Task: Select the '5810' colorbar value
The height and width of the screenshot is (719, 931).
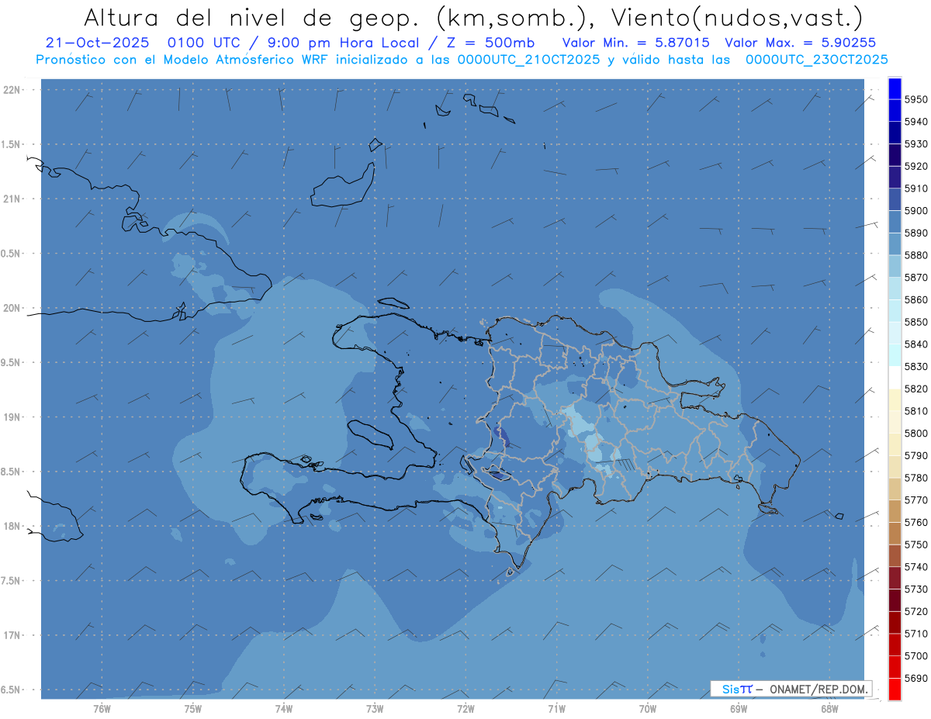Action: pyautogui.click(x=916, y=411)
